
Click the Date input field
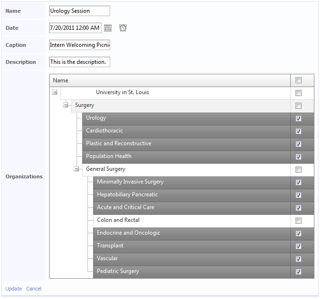(75, 28)
